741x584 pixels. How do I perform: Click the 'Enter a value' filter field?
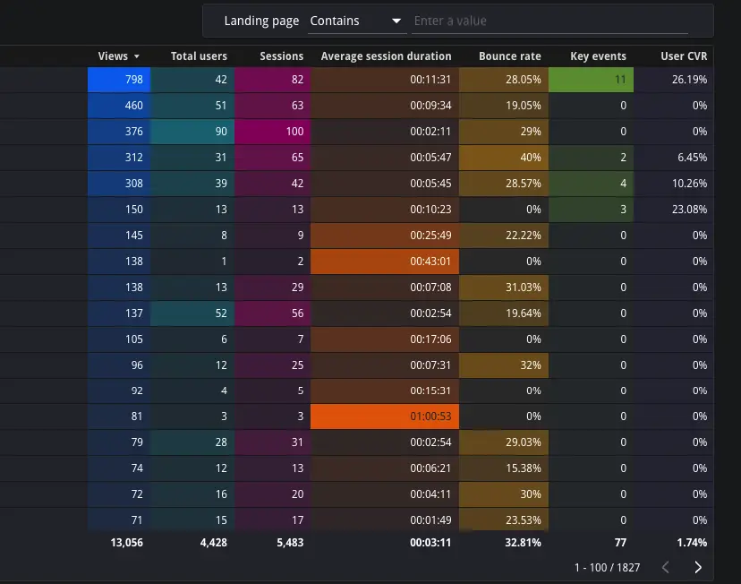[549, 21]
